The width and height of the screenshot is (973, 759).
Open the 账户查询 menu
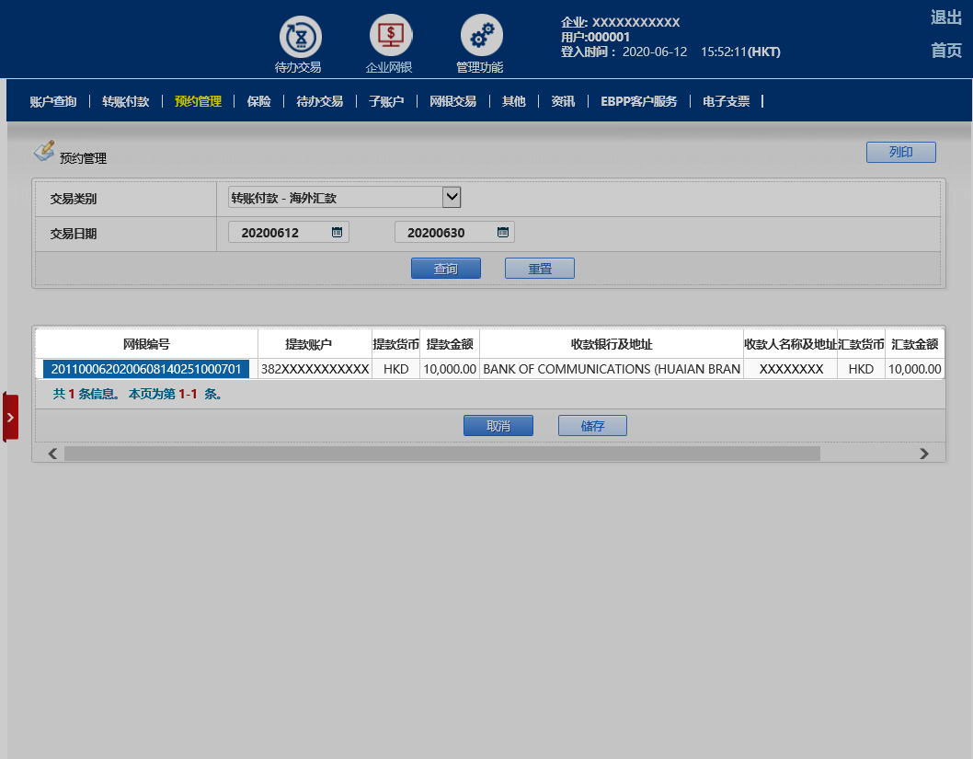53,101
